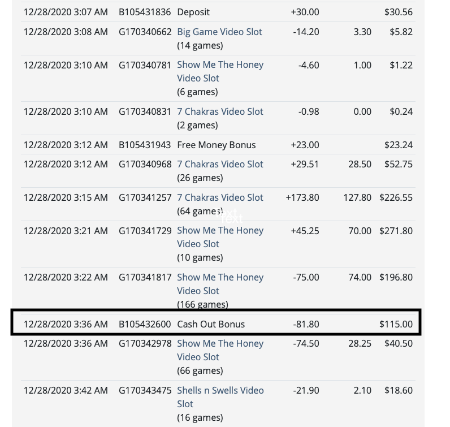The image size is (450, 427).
Task: Select transaction ID G170341257
Action: pyautogui.click(x=145, y=197)
